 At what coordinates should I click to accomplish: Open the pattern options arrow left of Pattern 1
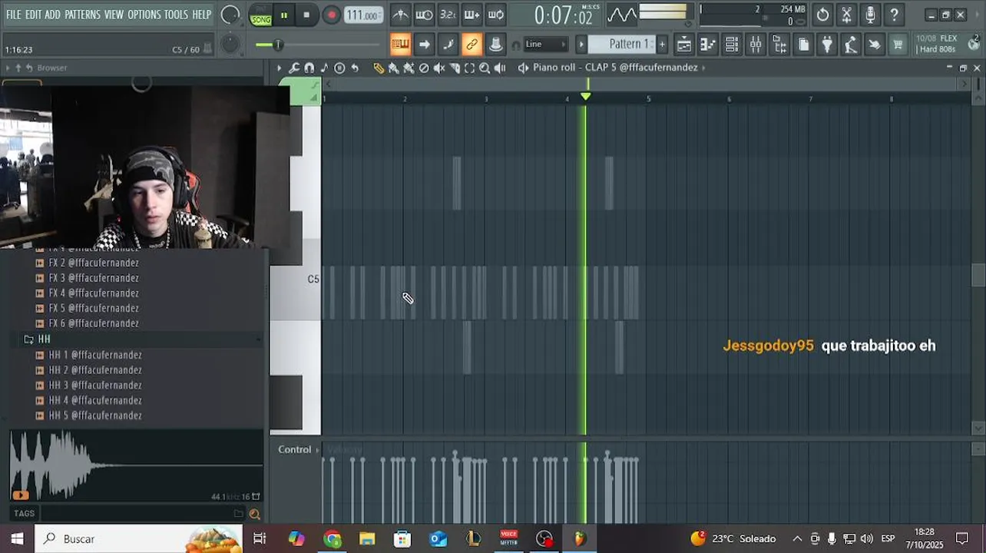pos(581,45)
